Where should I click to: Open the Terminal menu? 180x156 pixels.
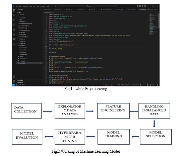pos(43,6)
